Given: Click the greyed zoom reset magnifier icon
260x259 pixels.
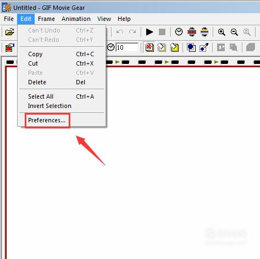Looking at the screenshot, I should point(247,32).
